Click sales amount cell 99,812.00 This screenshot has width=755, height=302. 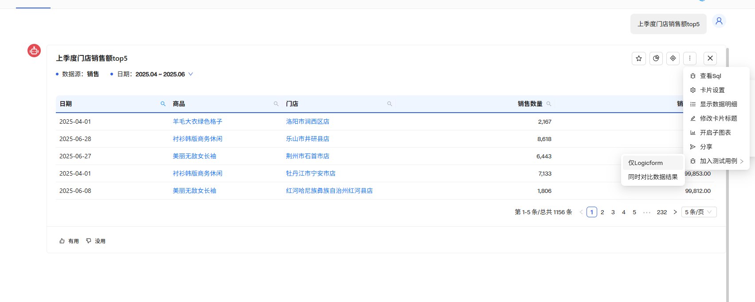(698, 191)
